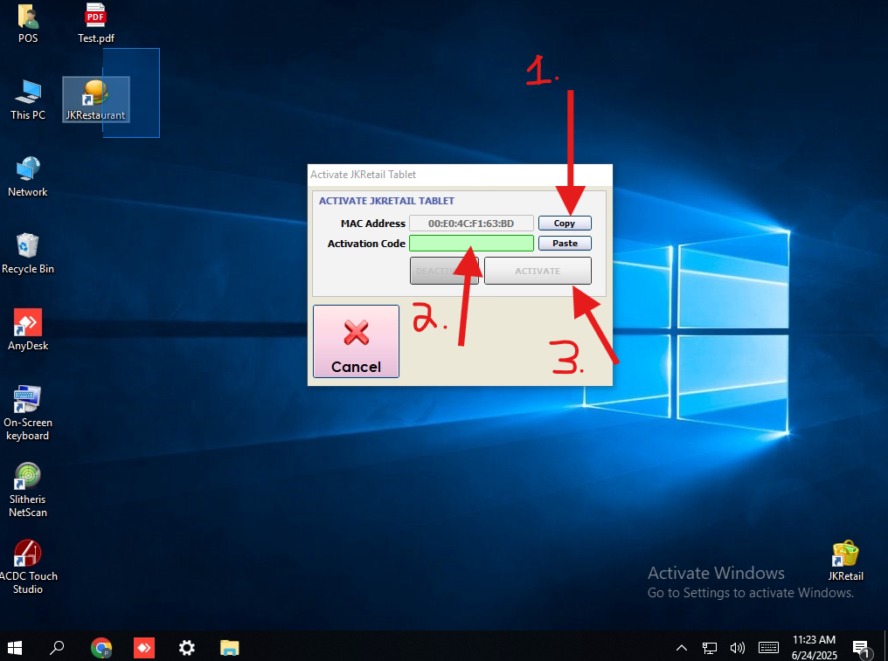888x661 pixels.
Task: Select the ACDC Touch Studio shortcut
Action: coord(28,567)
